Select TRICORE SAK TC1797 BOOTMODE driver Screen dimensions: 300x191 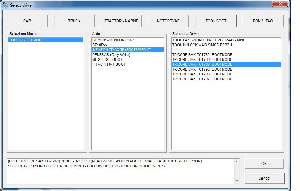pos(226,79)
